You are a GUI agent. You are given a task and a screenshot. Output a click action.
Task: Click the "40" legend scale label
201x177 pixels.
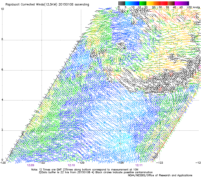174,7
